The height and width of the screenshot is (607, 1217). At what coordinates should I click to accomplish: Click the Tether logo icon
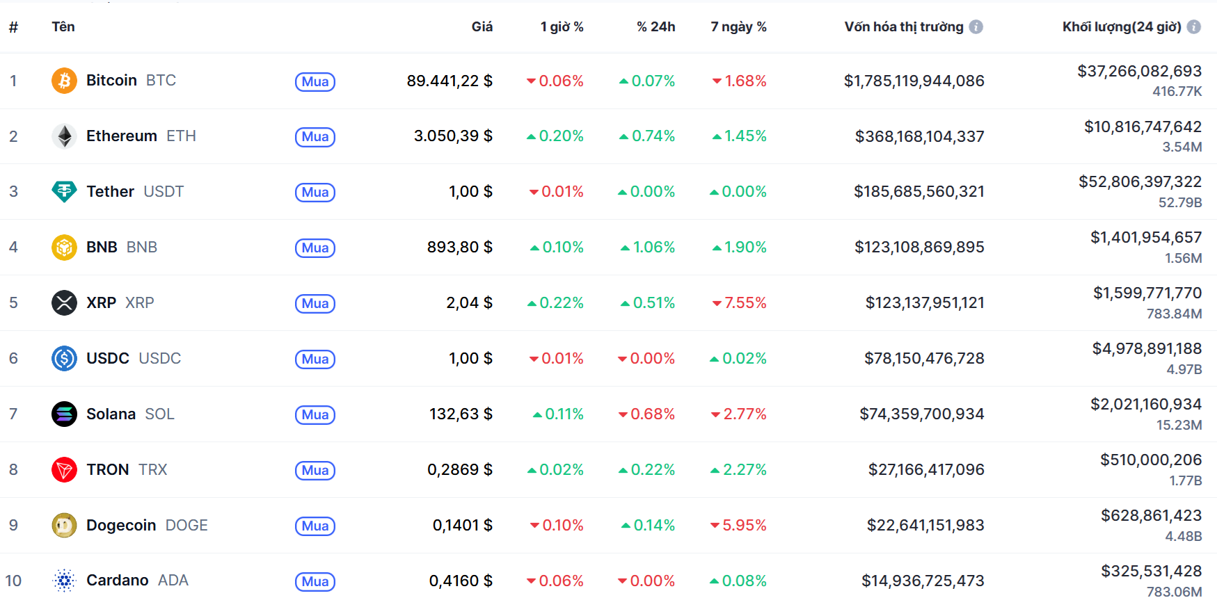tap(64, 191)
